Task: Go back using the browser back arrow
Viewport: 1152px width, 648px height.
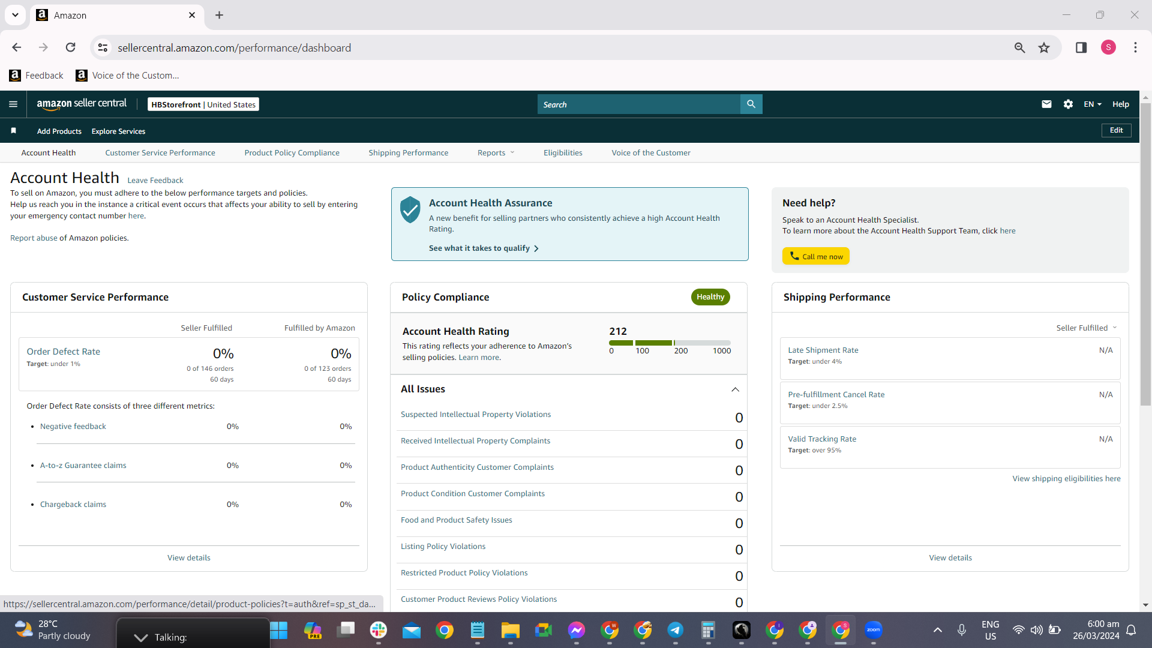Action: pyautogui.click(x=17, y=47)
